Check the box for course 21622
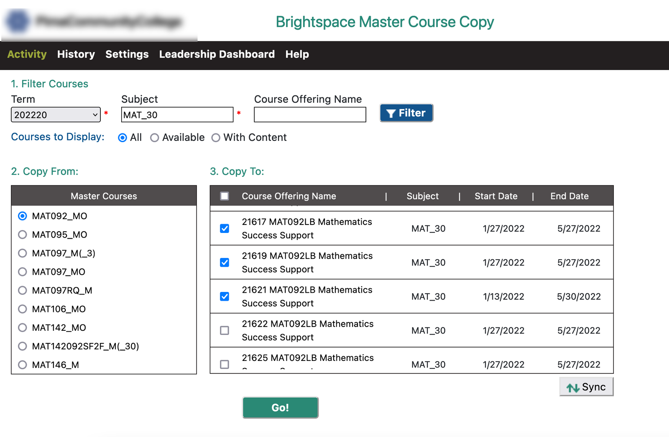The height and width of the screenshot is (437, 669). tap(225, 330)
